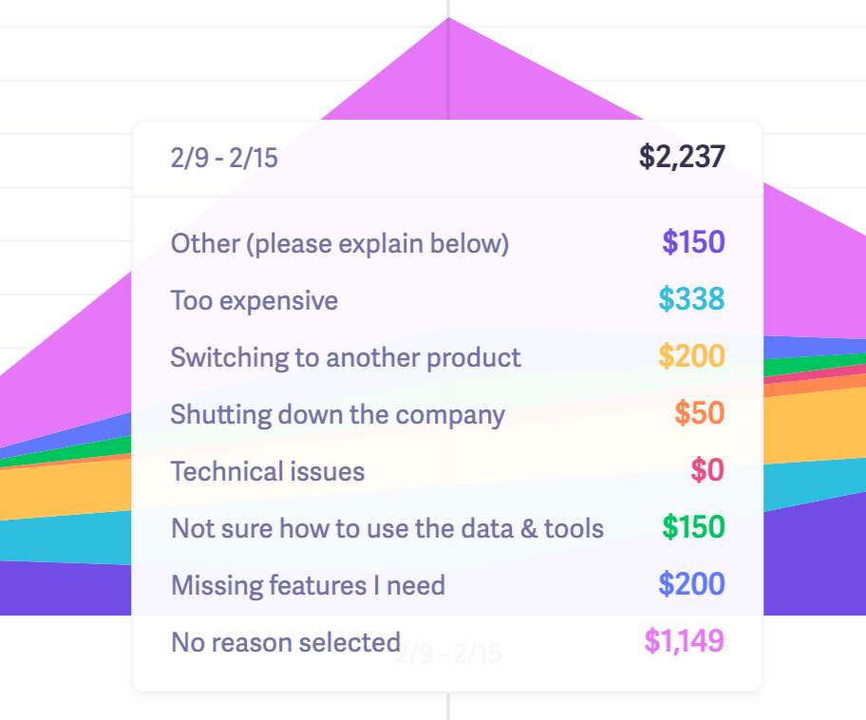Click the $150 beside Other reason
The image size is (866, 720).
(693, 243)
